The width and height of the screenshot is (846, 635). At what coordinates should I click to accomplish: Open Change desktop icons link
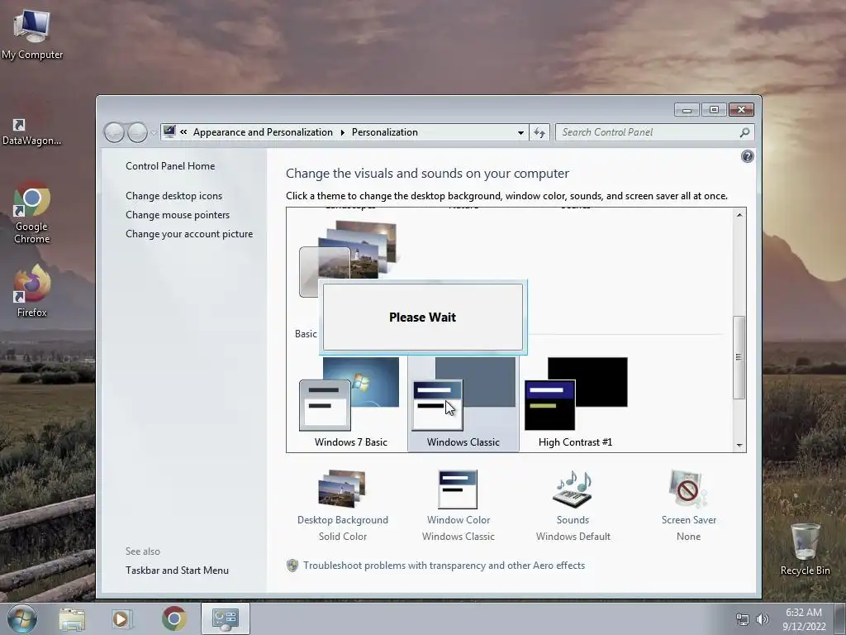[x=173, y=195]
